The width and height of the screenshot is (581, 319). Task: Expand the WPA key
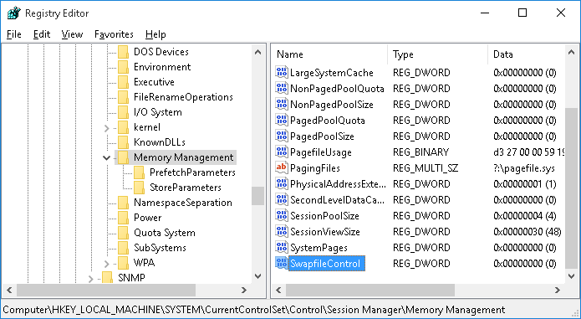tap(107, 264)
